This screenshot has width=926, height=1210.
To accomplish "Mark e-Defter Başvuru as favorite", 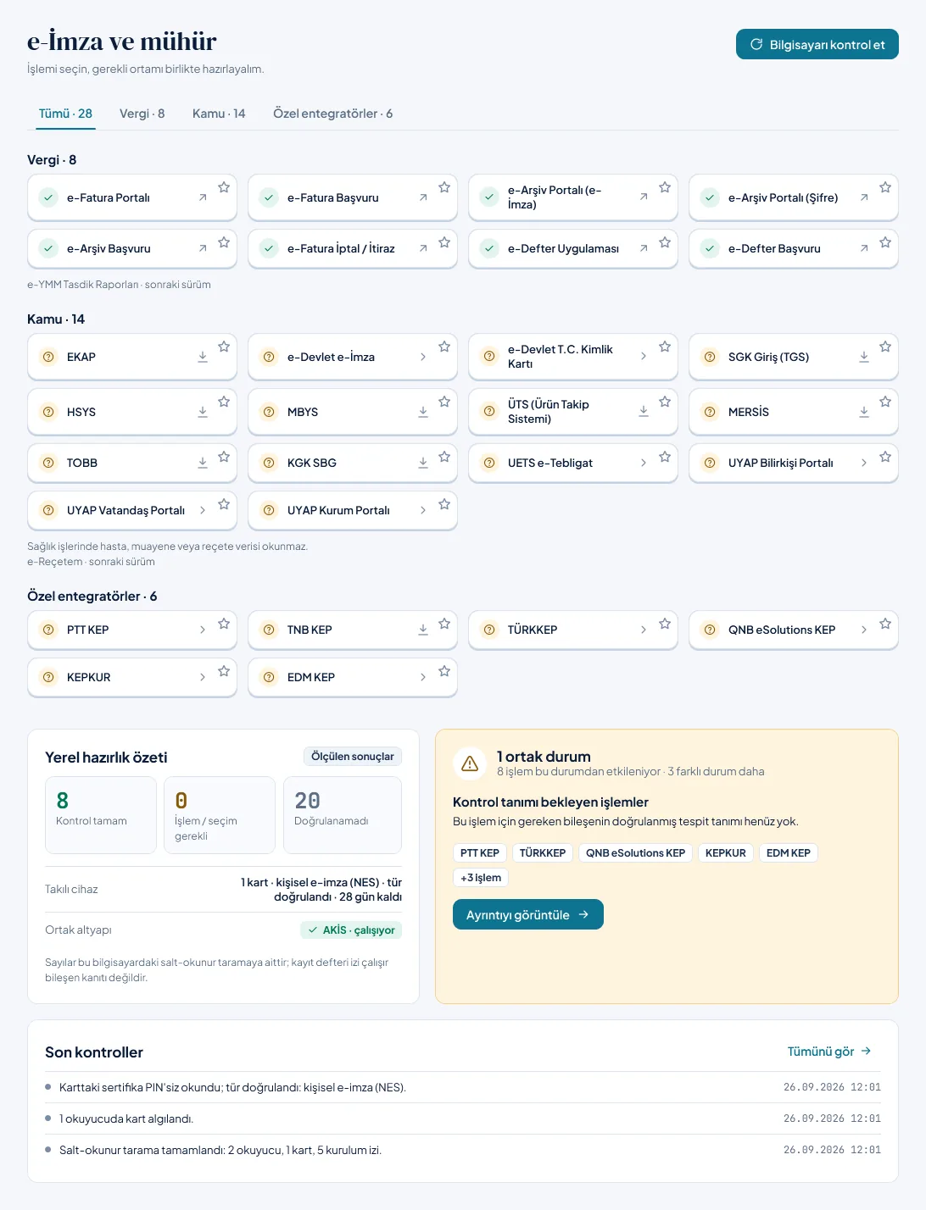I will coord(885,242).
